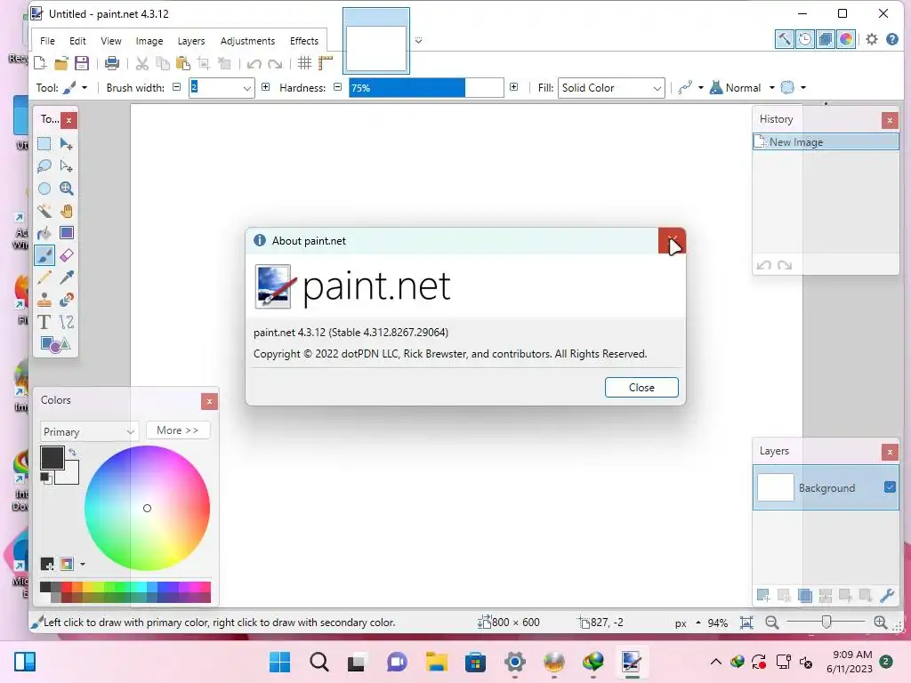Open the Layers menu
The height and width of the screenshot is (683, 911).
pos(191,41)
